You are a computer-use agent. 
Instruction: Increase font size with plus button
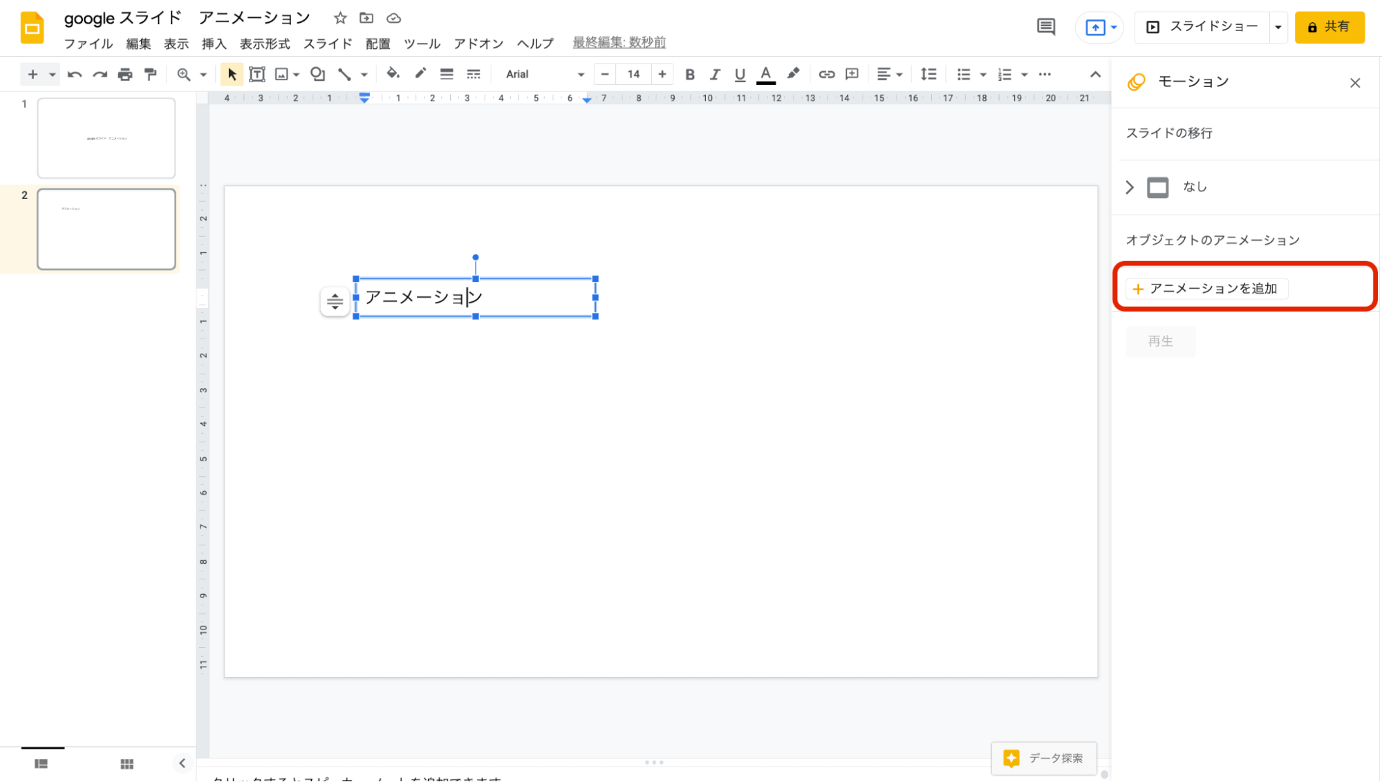pyautogui.click(x=662, y=75)
